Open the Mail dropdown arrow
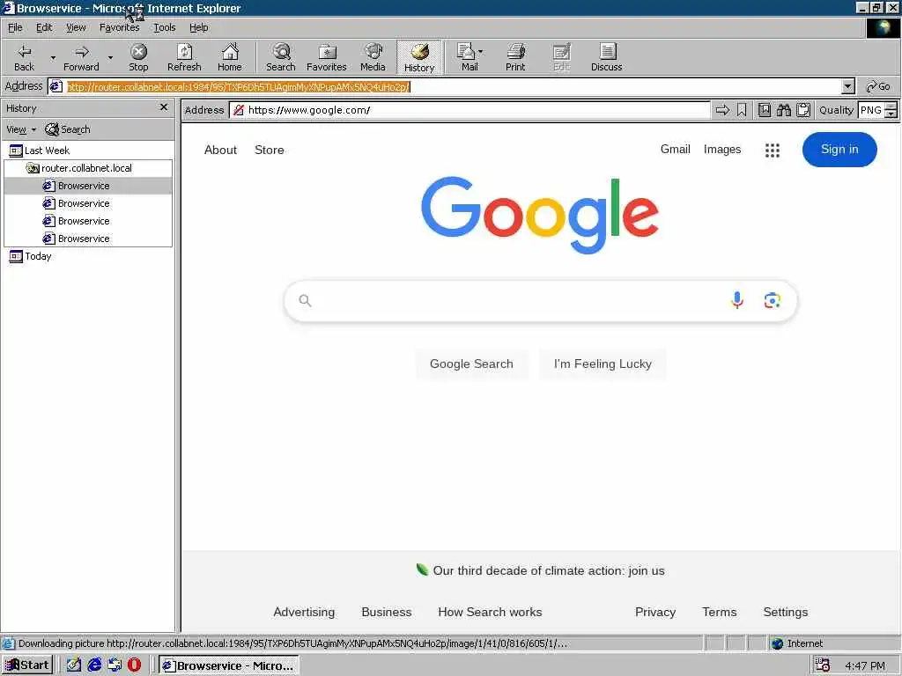Image resolution: width=902 pixels, height=676 pixels. [481, 52]
